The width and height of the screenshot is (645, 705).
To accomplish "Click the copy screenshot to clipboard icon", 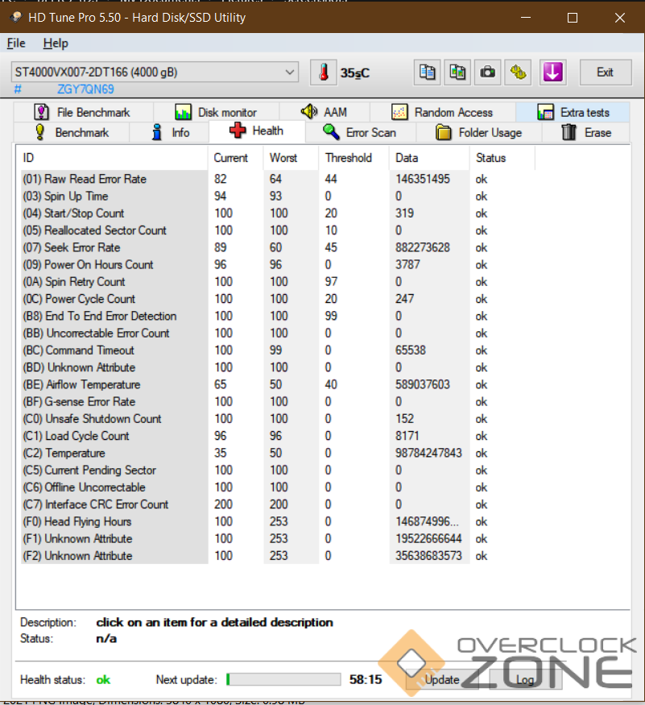I will coord(457,73).
